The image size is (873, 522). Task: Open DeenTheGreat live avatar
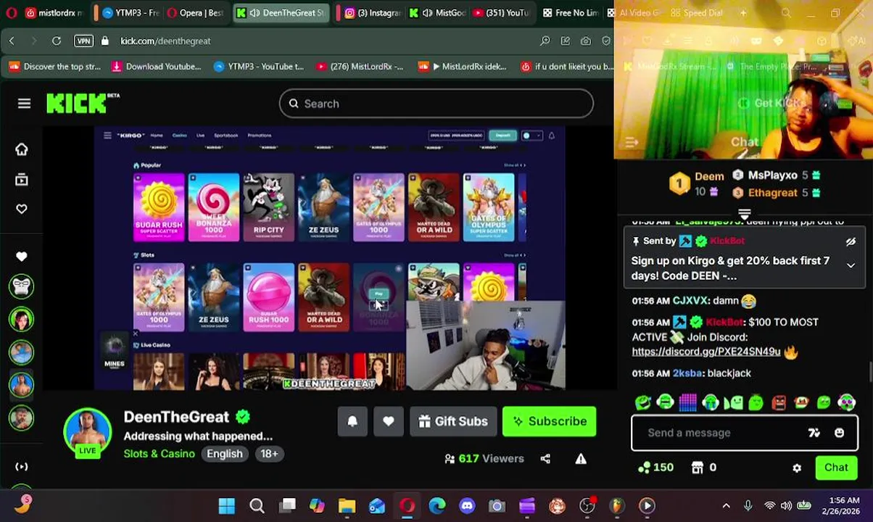click(87, 431)
